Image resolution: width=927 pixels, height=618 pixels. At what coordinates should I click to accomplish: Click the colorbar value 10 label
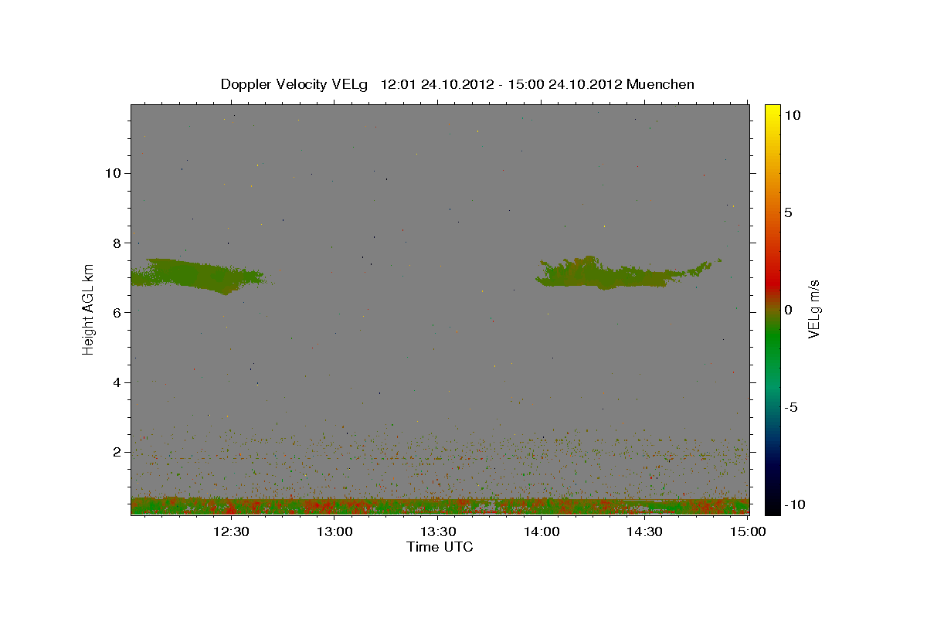tap(793, 114)
